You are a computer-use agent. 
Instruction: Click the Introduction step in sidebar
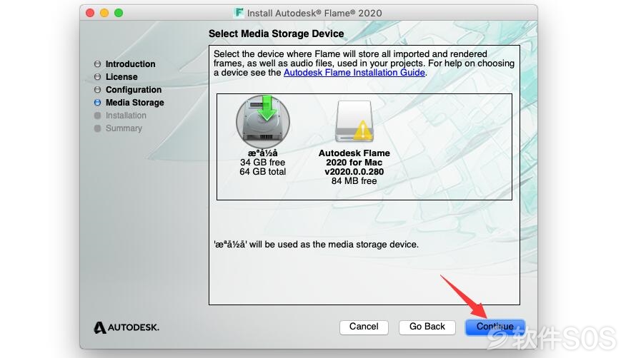[130, 64]
